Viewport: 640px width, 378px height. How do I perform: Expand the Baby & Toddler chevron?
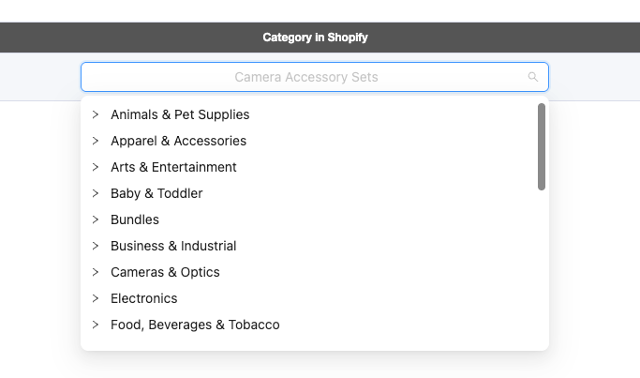[x=96, y=193]
